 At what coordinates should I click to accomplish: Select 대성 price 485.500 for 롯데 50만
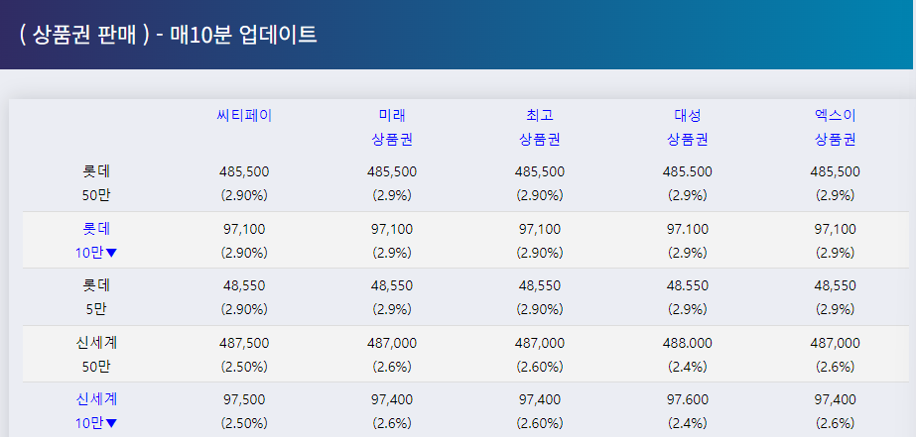coord(688,172)
